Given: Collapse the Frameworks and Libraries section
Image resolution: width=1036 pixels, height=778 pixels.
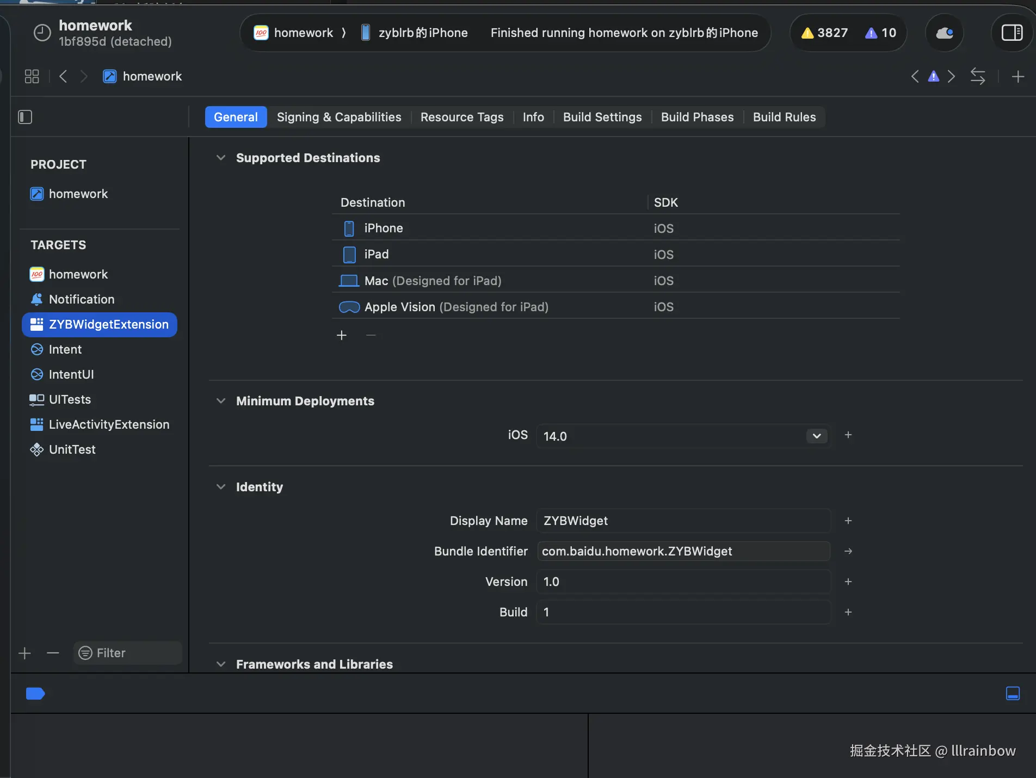Looking at the screenshot, I should click(x=221, y=664).
